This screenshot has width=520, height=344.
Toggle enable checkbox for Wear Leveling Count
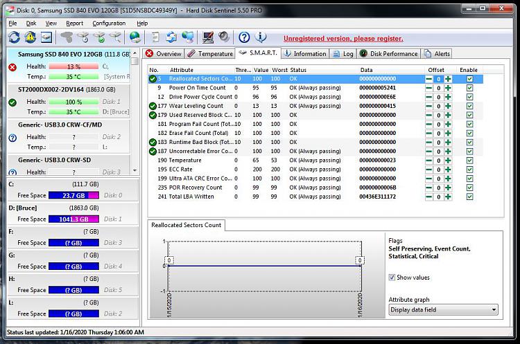[469, 107]
